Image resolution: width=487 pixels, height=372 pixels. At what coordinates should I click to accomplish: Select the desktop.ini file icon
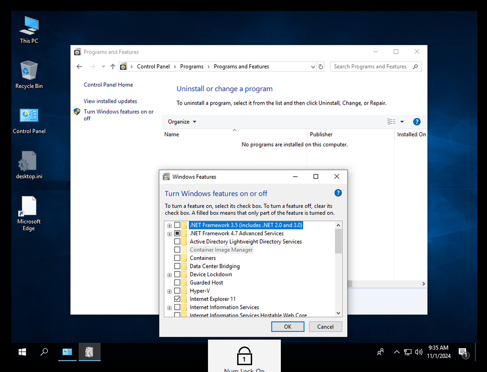click(29, 165)
